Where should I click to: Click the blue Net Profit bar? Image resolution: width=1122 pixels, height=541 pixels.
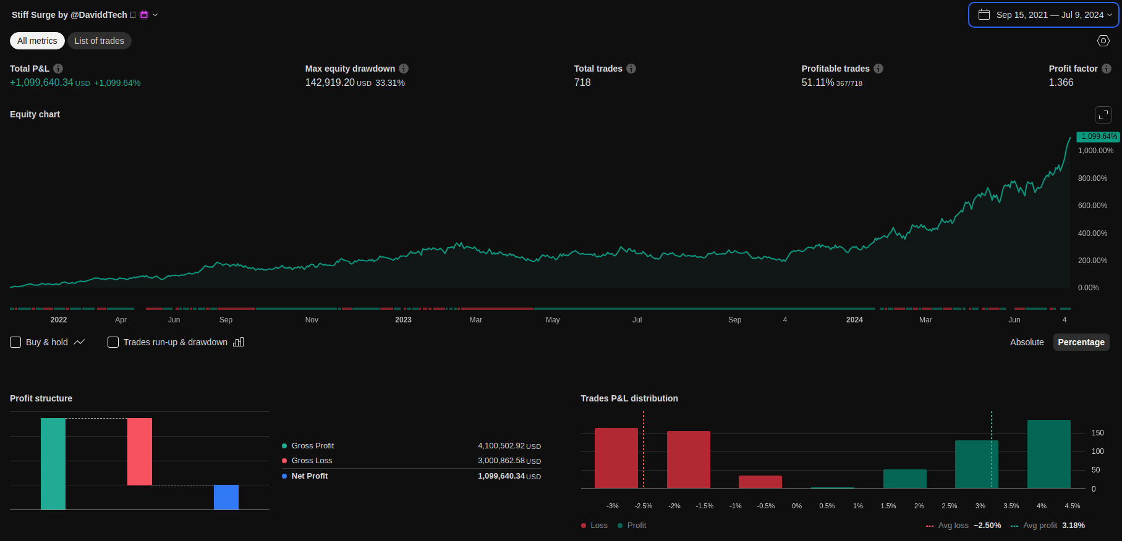coord(226,497)
